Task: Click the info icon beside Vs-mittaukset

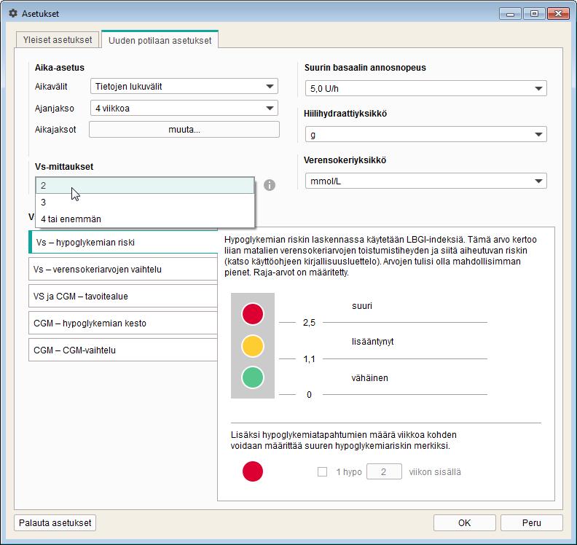Action: pos(270,185)
